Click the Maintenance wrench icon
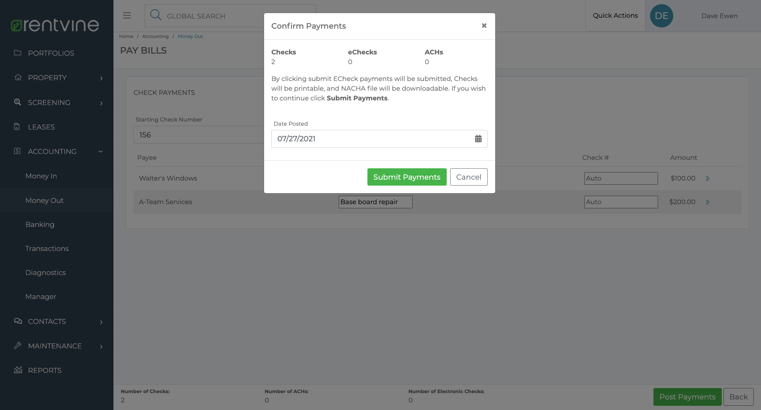Screen dimensions: 761x410 (18, 345)
